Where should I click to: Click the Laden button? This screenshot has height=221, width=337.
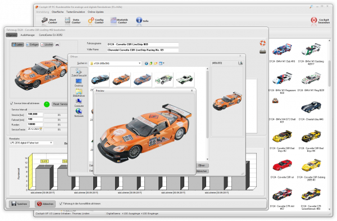click(x=17, y=44)
